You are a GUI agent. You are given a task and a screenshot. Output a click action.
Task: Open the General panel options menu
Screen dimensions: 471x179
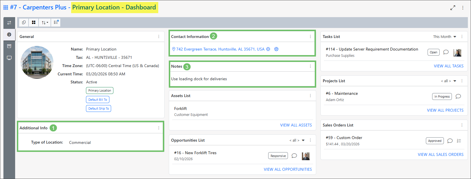point(159,37)
